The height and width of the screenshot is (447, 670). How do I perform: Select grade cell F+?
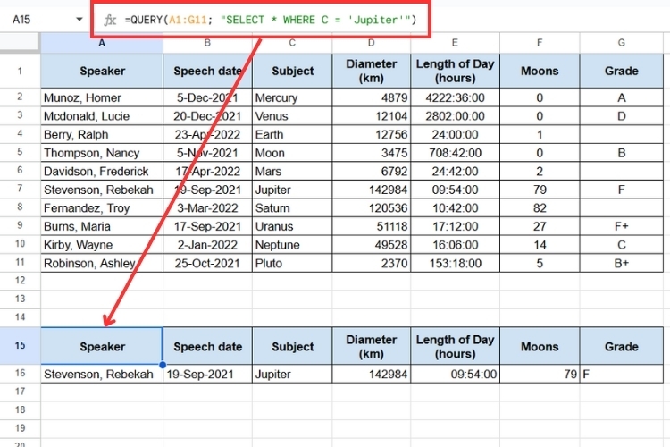[622, 226]
